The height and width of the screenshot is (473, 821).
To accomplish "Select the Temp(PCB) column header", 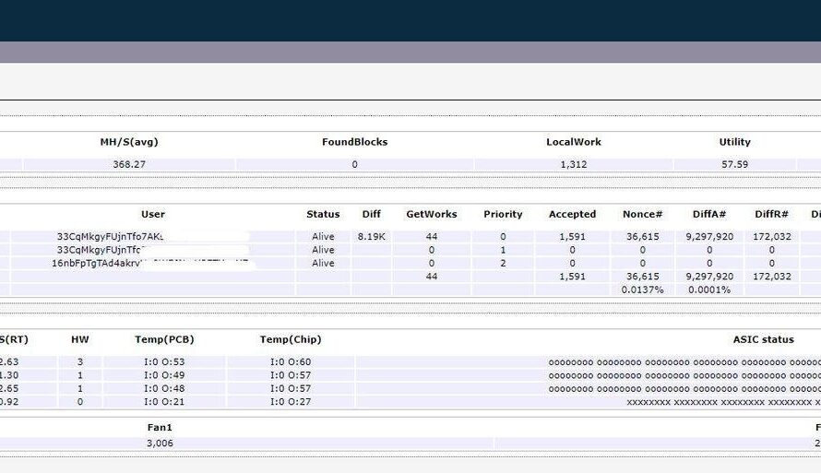I will click(164, 339).
